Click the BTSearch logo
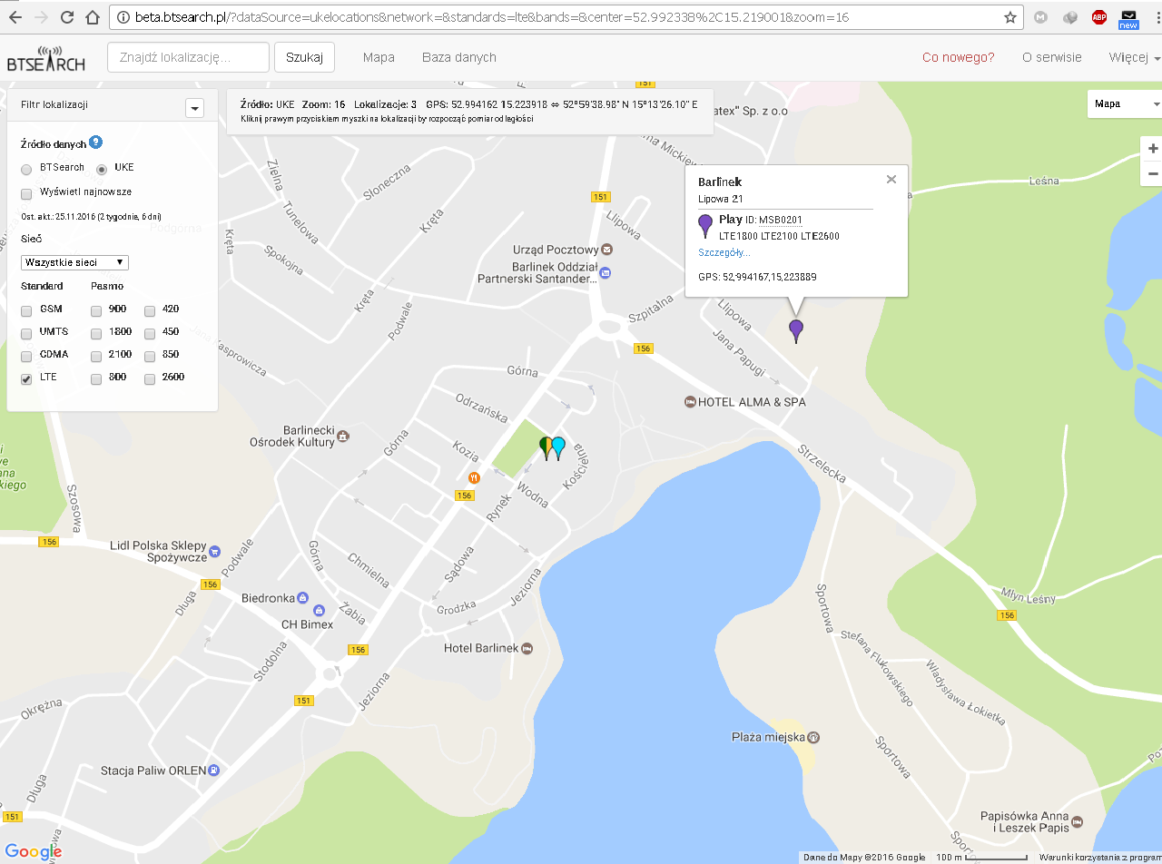Image resolution: width=1162 pixels, height=864 pixels. 46,58
